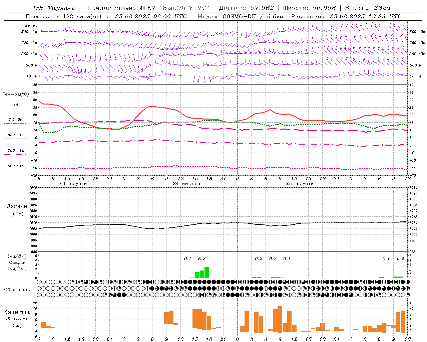Click the 850 гПа label right of the wind barbs
Viewport: 427px width, 342px height.
point(417,54)
